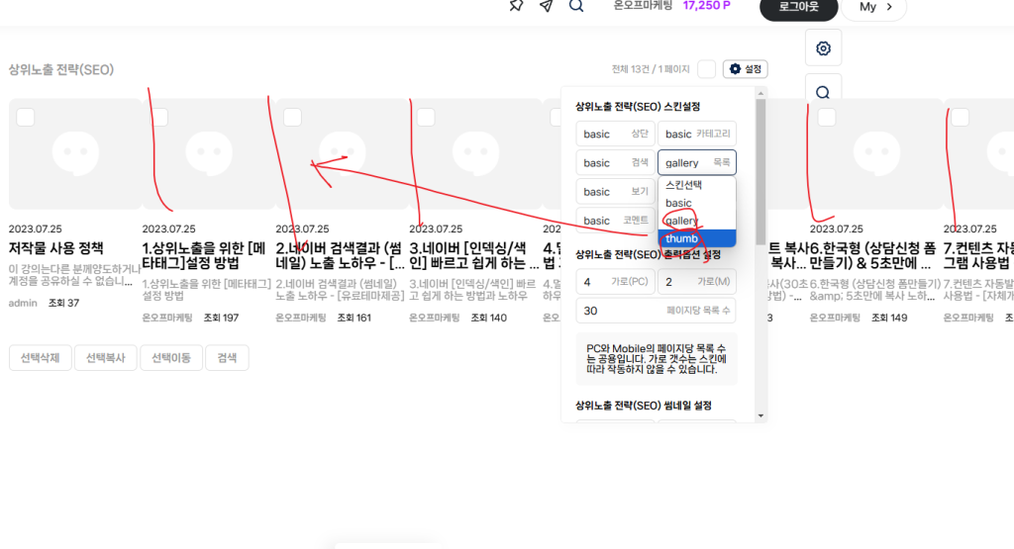
Task: Check the box on 1.상위노출을 위한 card
Action: [159, 118]
